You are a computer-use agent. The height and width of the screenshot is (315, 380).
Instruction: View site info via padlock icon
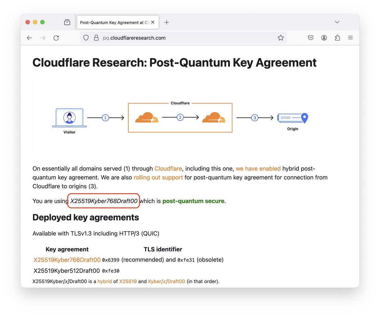click(x=96, y=38)
